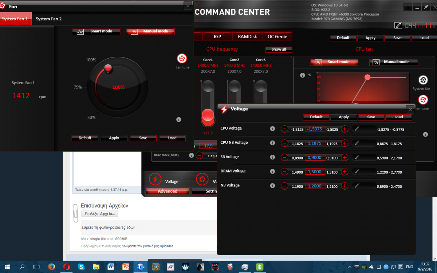Enable Smart mode in Fan window
The width and height of the screenshot is (437, 273).
[x=97, y=32]
